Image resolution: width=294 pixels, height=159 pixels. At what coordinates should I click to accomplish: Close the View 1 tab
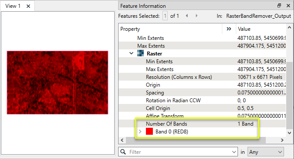[x=28, y=6]
